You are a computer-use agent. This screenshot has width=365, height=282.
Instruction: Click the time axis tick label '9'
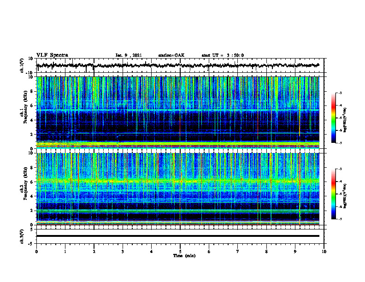pyautogui.click(x=295, y=252)
